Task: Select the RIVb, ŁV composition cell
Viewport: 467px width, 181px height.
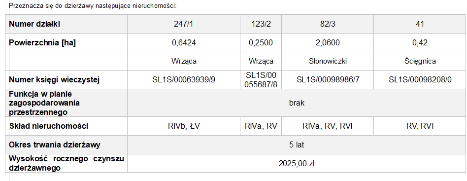Action: point(184,126)
